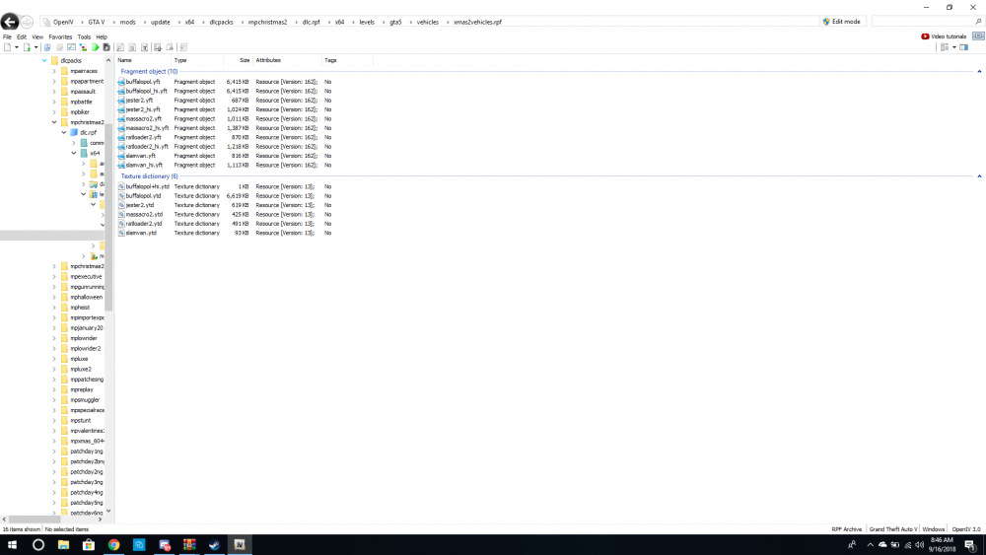
Task: Open the Tools menu
Action: pos(84,37)
